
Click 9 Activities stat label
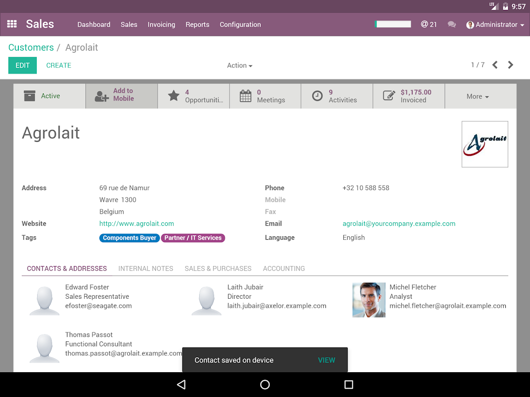coord(343,96)
